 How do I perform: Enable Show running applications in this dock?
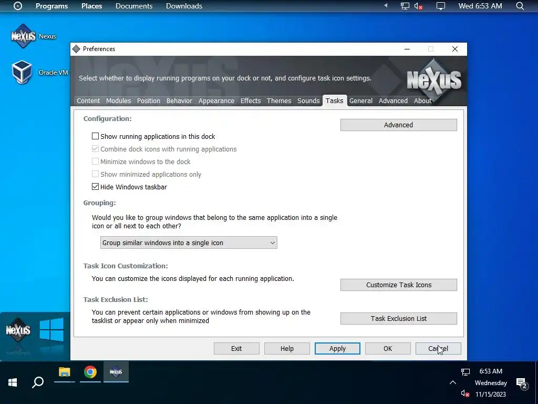95,136
